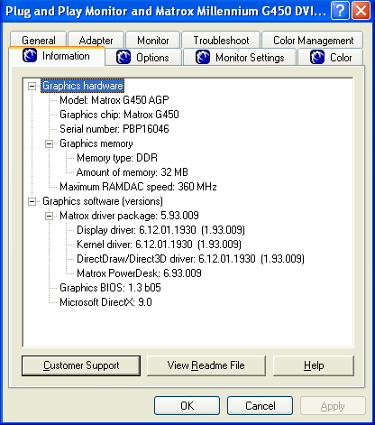The height and width of the screenshot is (425, 375).
Task: Select the Graphics memory tree label
Action: (x=96, y=143)
